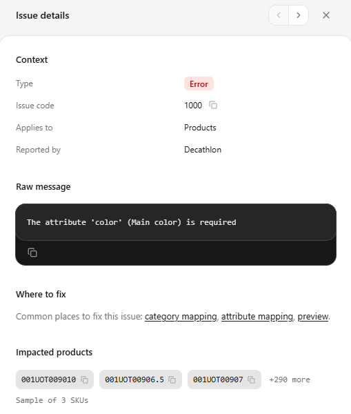This screenshot has width=351, height=414.
Task: Open the preview link
Action: (x=313, y=316)
